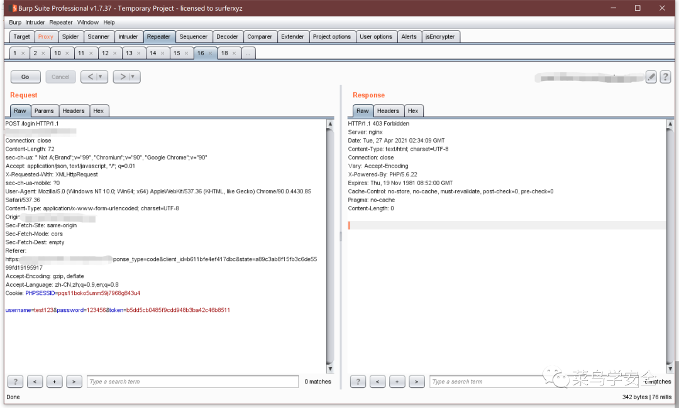The image size is (679, 408).
Task: Close Repeater sub-tab 1
Action: point(23,53)
